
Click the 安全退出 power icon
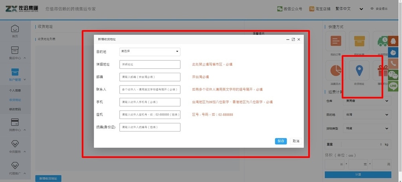(x=372, y=9)
